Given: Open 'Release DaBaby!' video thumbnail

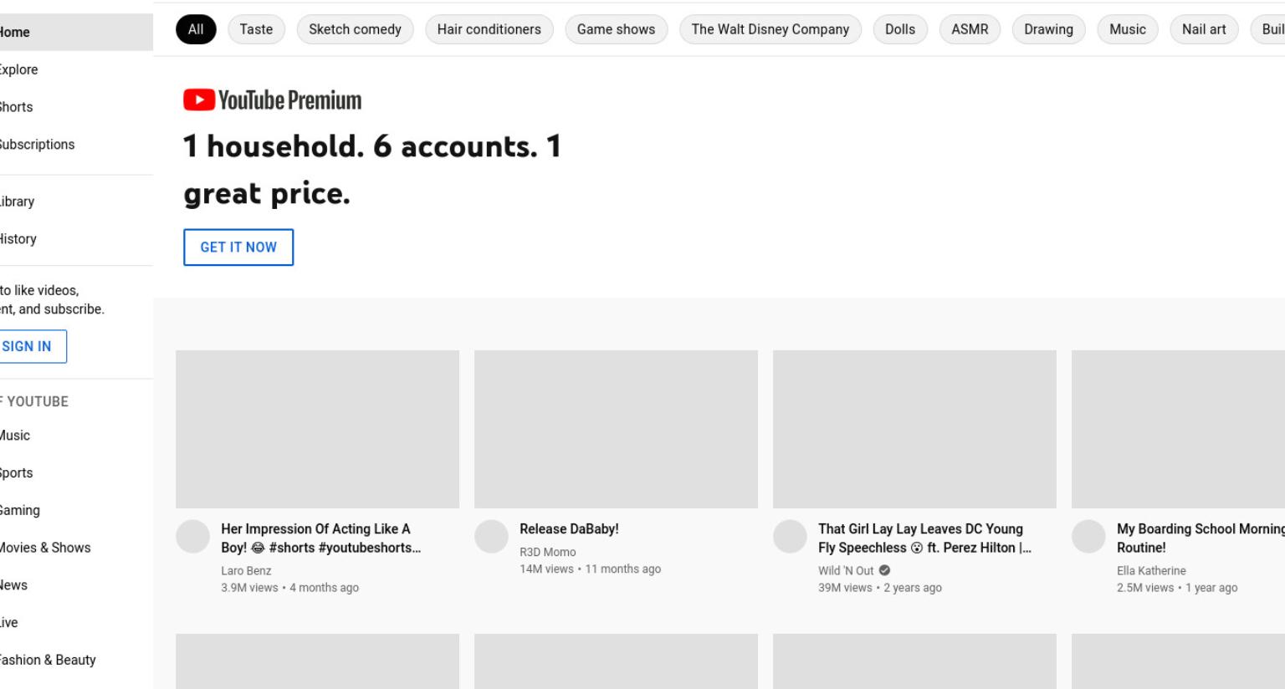Looking at the screenshot, I should point(616,429).
